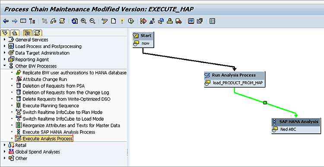Expand the General Services folder
This screenshot has height=167, width=324.
coord(5,39)
